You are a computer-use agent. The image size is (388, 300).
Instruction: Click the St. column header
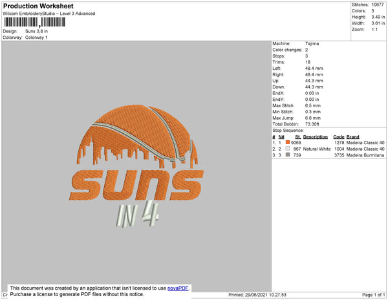[298, 137]
